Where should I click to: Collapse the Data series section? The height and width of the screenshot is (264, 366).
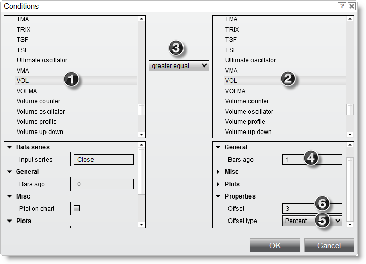tap(9, 147)
